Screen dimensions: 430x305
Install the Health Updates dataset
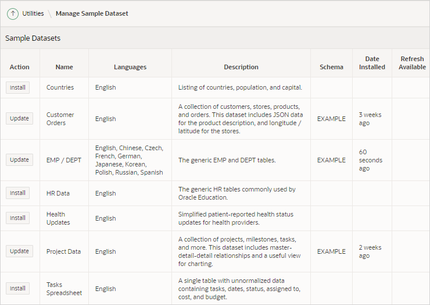tap(18, 218)
